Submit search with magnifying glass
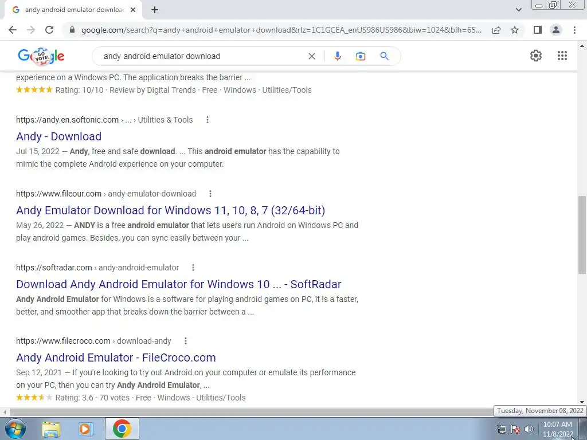587x440 pixels. point(384,56)
